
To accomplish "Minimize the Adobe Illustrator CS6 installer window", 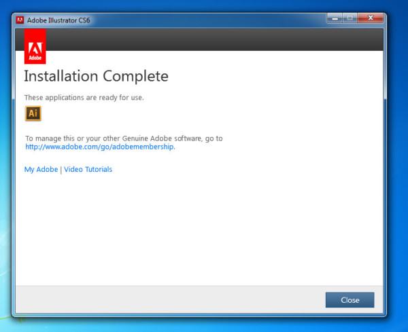I will [x=335, y=18].
